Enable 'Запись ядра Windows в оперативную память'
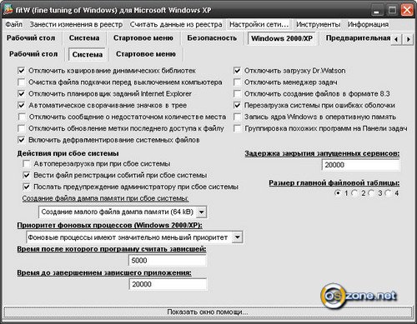417x324 pixels. point(237,117)
